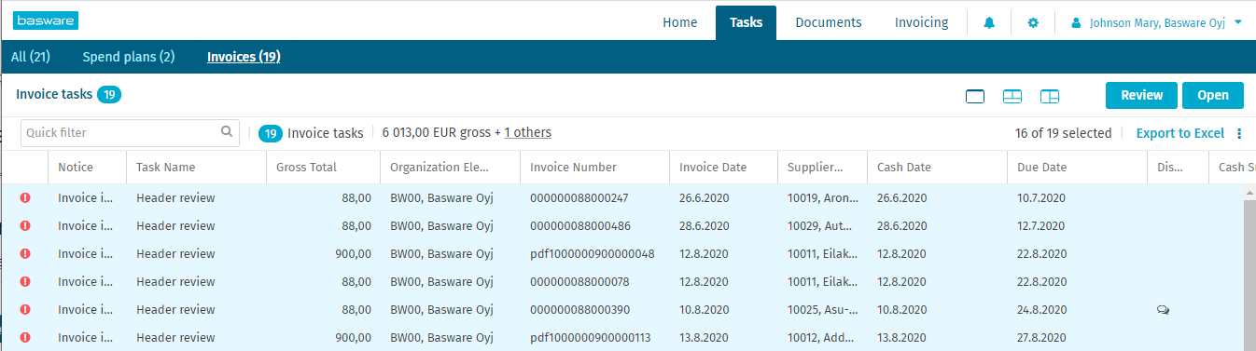Click due date 10.7.2020
Image resolution: width=1256 pixels, height=351 pixels.
point(1041,197)
